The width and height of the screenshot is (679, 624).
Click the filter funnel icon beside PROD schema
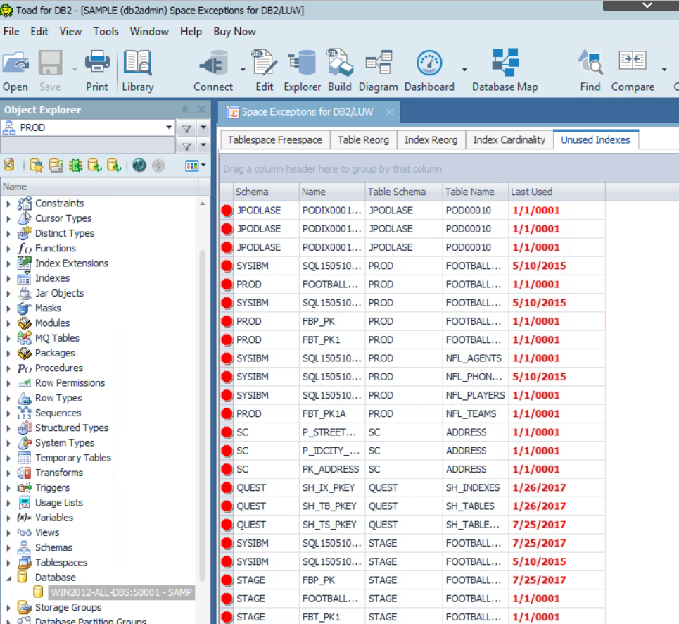coord(186,128)
